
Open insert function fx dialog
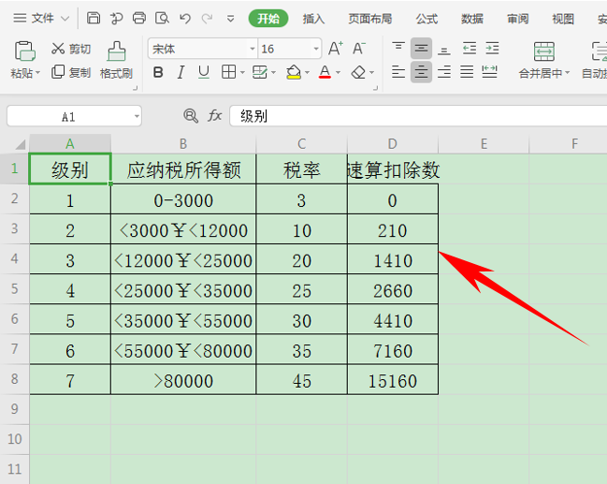pyautogui.click(x=215, y=115)
